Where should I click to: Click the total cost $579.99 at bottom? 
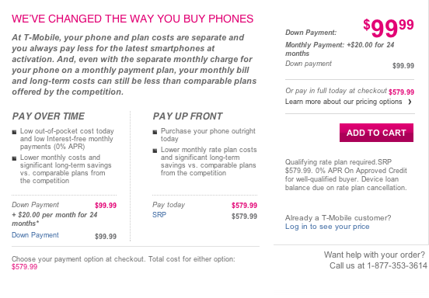click(x=24, y=267)
